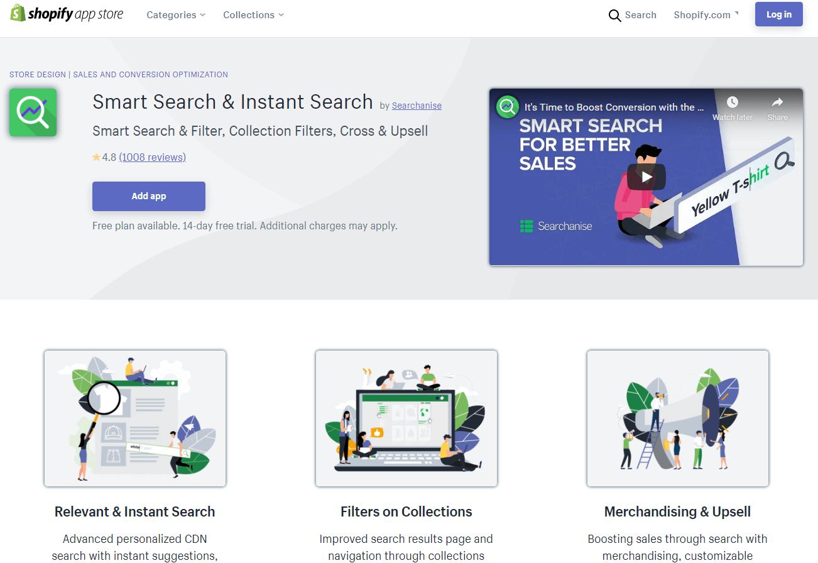This screenshot has width=818, height=563.
Task: Click the Searchanise channel avatar in video
Action: click(507, 107)
